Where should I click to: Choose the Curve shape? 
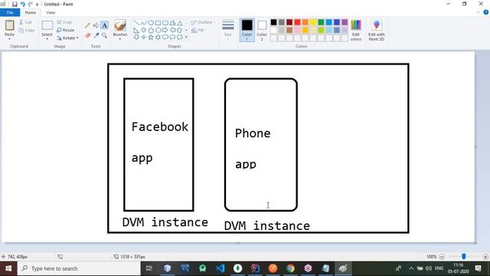pyautogui.click(x=144, y=23)
